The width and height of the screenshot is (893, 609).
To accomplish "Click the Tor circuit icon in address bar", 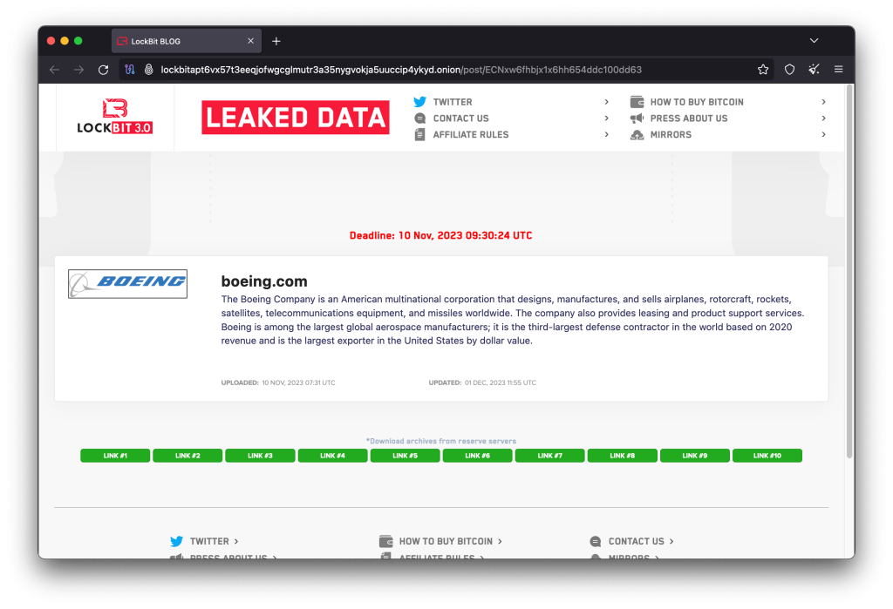I will pyautogui.click(x=130, y=70).
